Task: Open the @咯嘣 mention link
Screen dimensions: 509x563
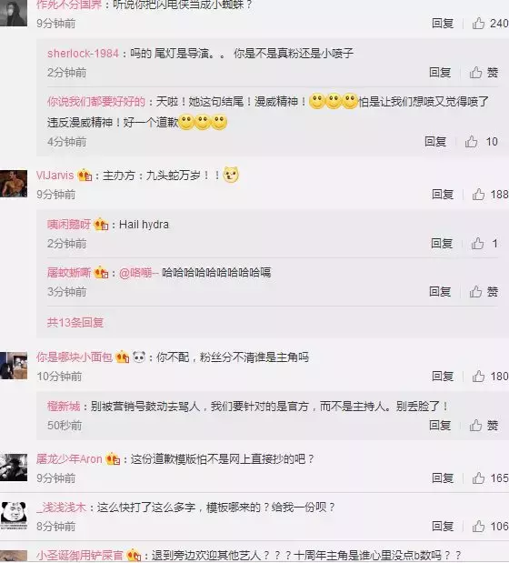Action: 138,273
